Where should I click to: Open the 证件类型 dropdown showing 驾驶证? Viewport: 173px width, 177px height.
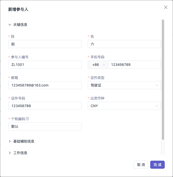click(x=124, y=85)
